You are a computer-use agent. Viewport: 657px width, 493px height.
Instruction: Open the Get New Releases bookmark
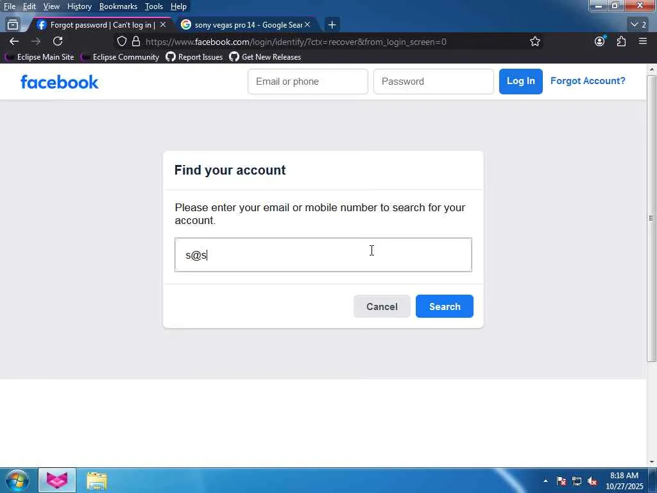[265, 57]
